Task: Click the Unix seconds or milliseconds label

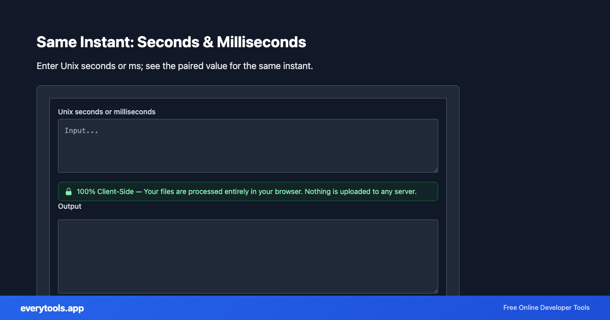Action: tap(107, 112)
